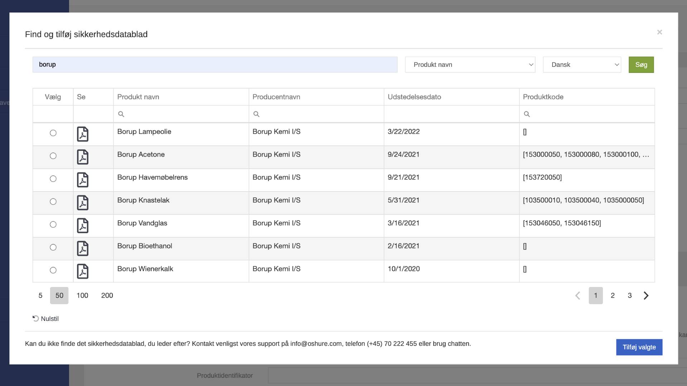
Task: Select the Borup Wienerkalk radio button
Action: pyautogui.click(x=53, y=270)
